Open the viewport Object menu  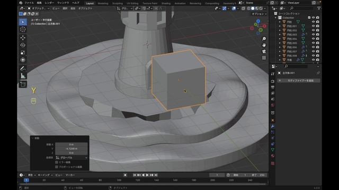click(85, 8)
